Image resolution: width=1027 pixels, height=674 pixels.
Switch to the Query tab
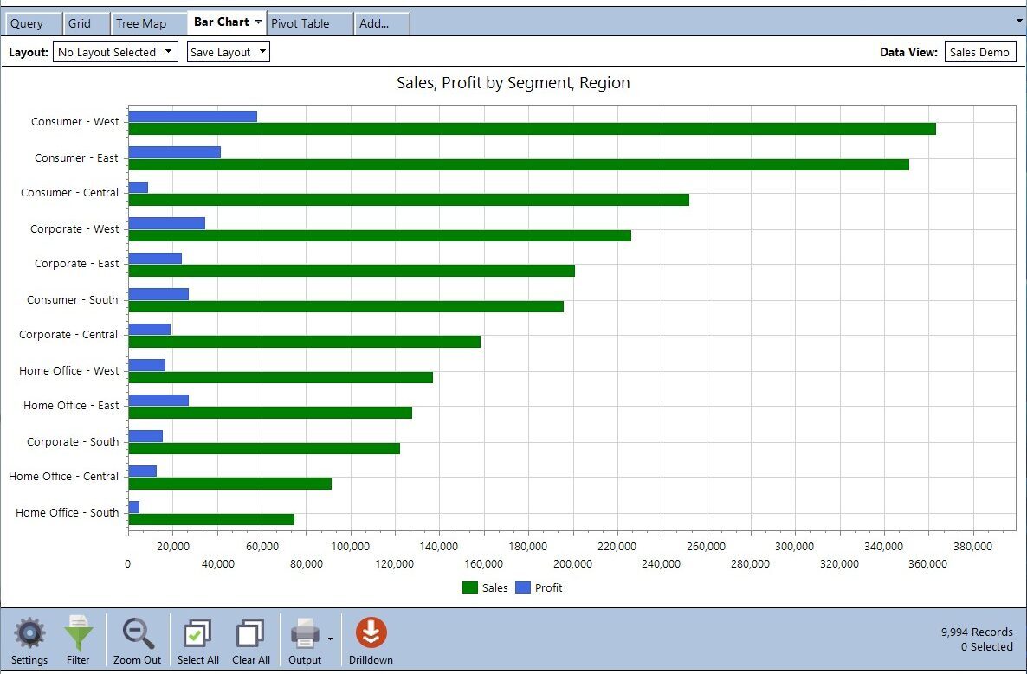[27, 23]
